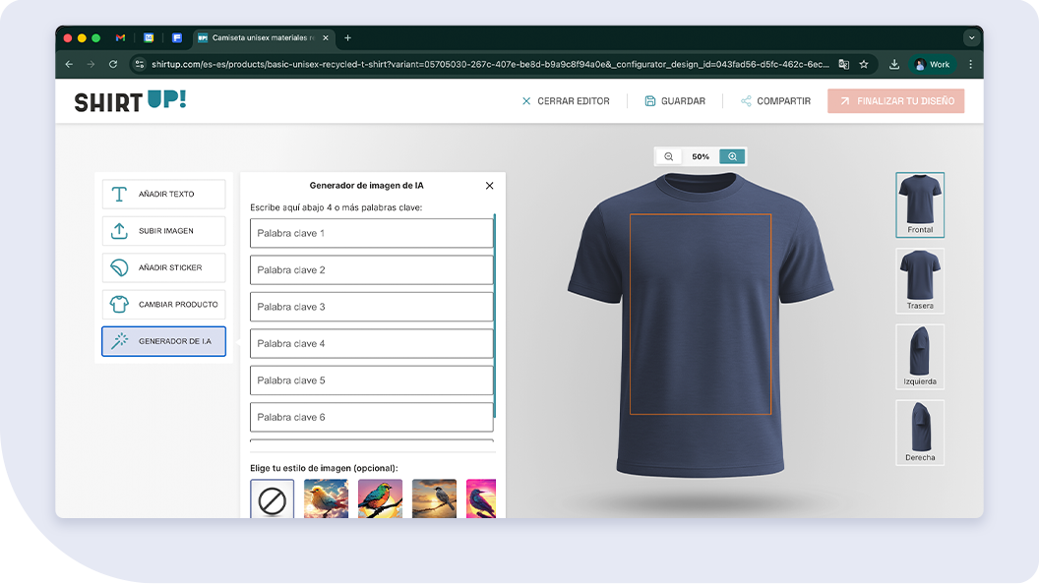Open the site information icon
This screenshot has width=1039, height=584.
tap(139, 64)
